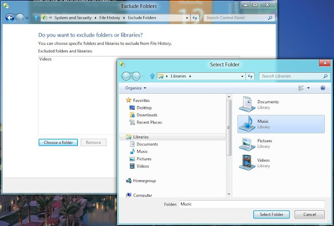334x226 pixels.
Task: Click File History breadcrumb
Action: coord(109,18)
